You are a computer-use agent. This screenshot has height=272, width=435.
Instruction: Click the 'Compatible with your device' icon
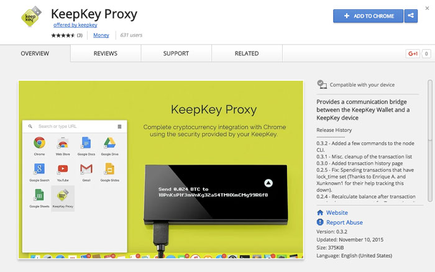pyautogui.click(x=322, y=84)
